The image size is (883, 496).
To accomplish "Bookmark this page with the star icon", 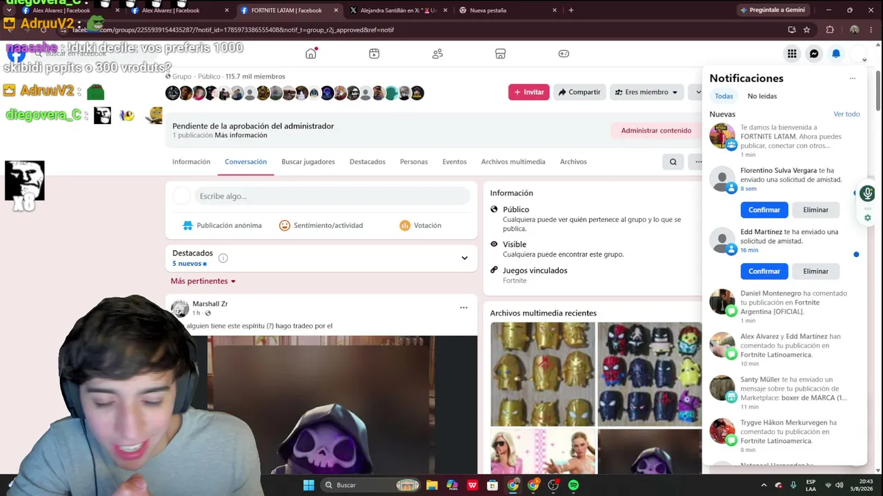I will click(x=807, y=30).
